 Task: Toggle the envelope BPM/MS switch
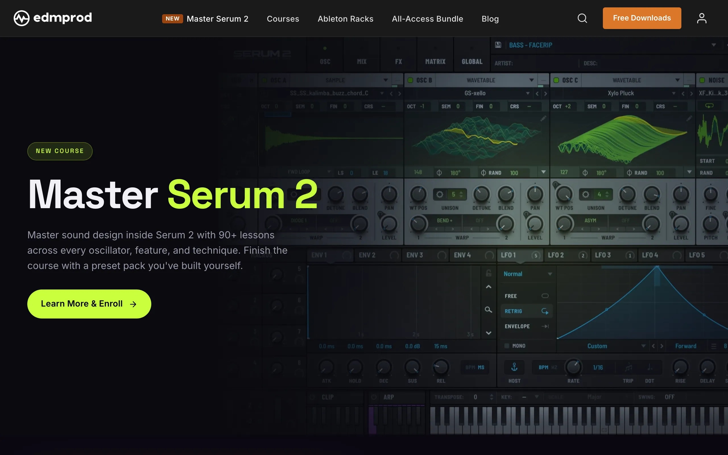click(475, 367)
